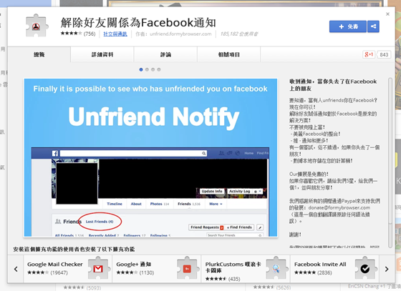Click the Timeline tab in the screenshot
This screenshot has height=291, width=401.
coord(115,204)
